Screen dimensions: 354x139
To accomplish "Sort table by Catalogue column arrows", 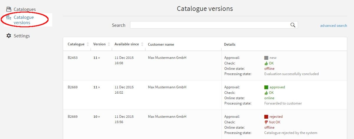I will (x=87, y=44).
